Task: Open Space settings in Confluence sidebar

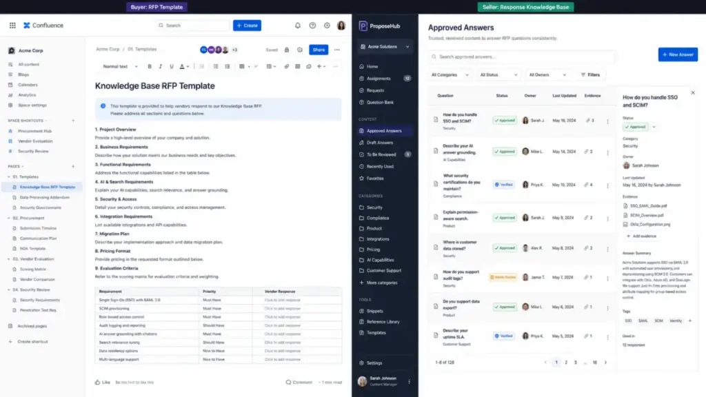Action: pos(32,105)
